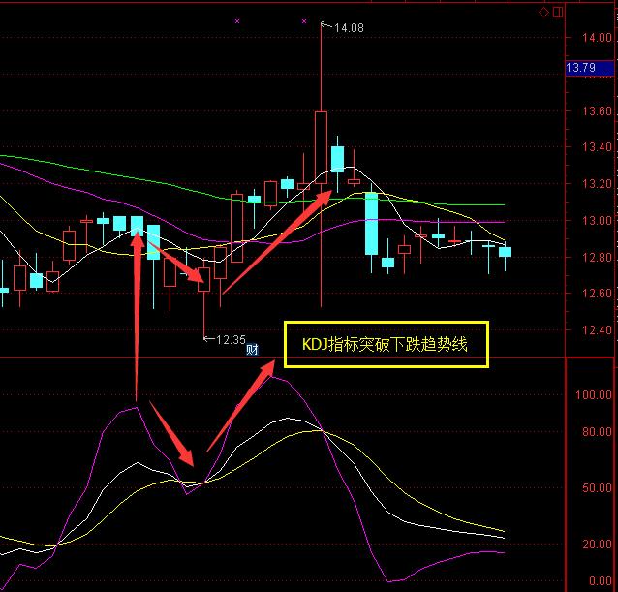Click the red arrow pointing up at cyan candle
The width and height of the screenshot is (618, 592).
[x=276, y=242]
